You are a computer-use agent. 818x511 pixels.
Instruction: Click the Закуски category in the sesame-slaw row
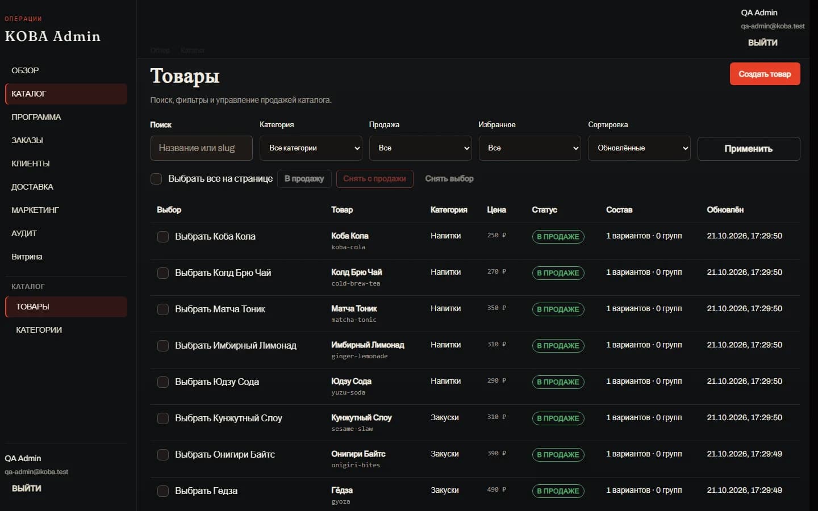coord(445,417)
